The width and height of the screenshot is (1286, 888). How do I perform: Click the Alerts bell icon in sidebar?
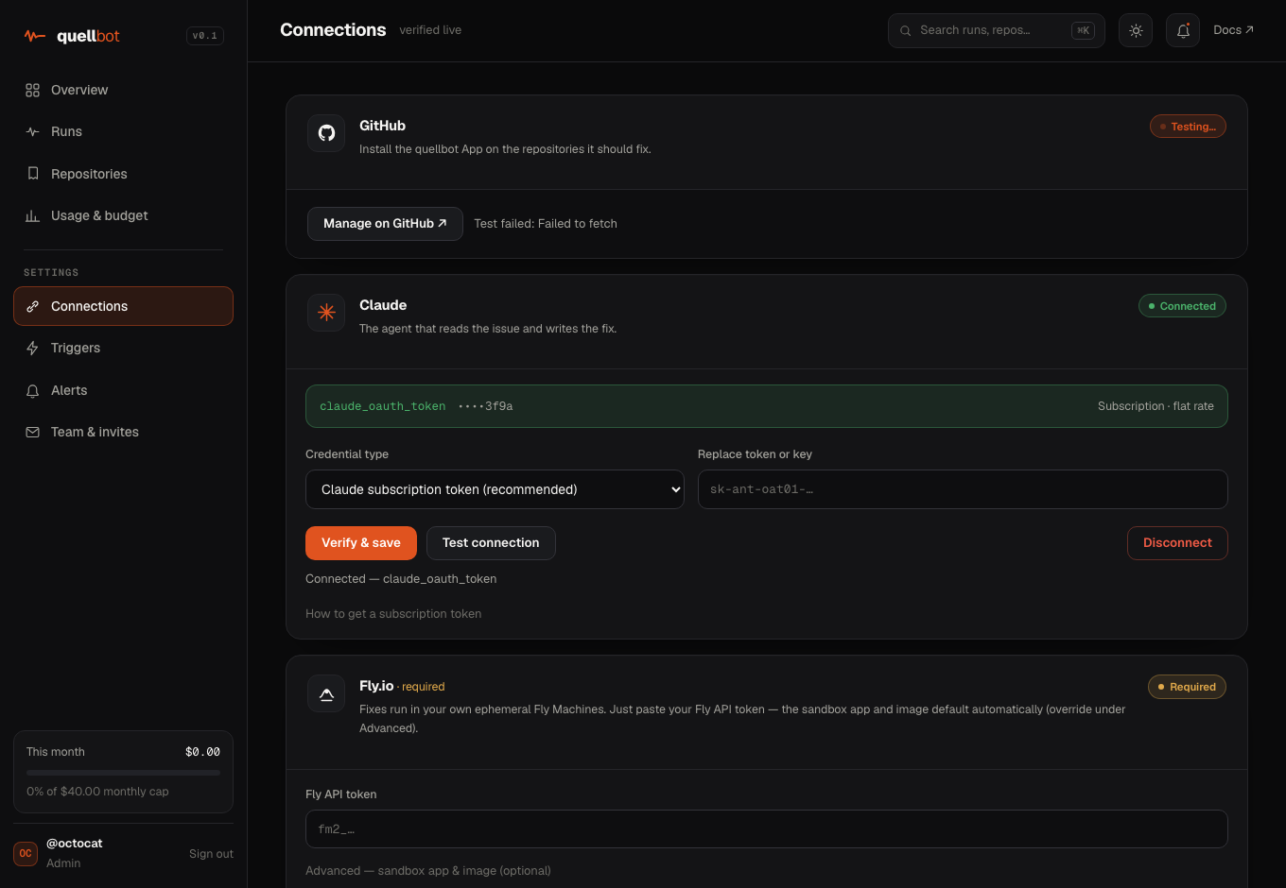coord(32,390)
